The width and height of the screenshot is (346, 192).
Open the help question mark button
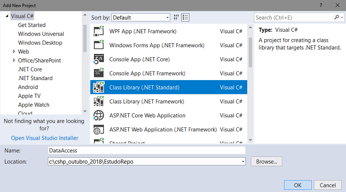click(321, 5)
